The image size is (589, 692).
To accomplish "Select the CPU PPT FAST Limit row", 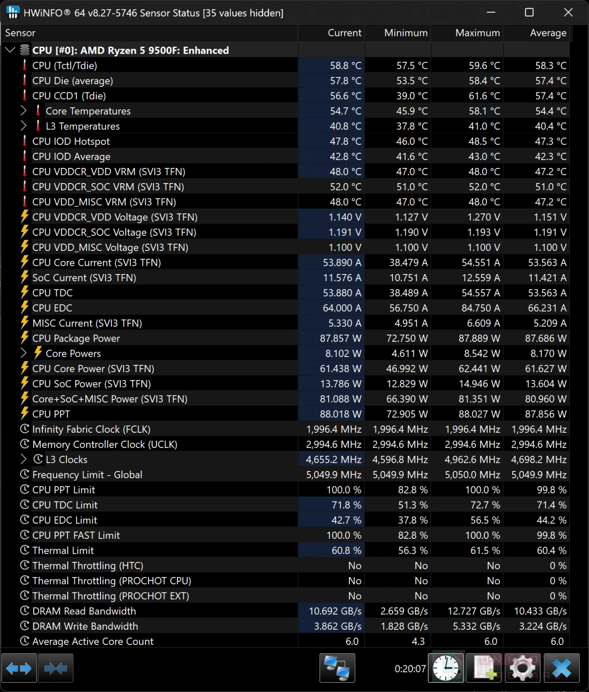I will pos(285,535).
